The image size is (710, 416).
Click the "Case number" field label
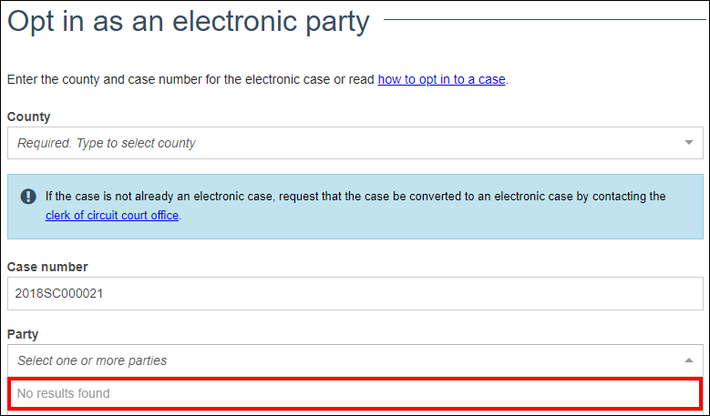pyautogui.click(x=47, y=267)
